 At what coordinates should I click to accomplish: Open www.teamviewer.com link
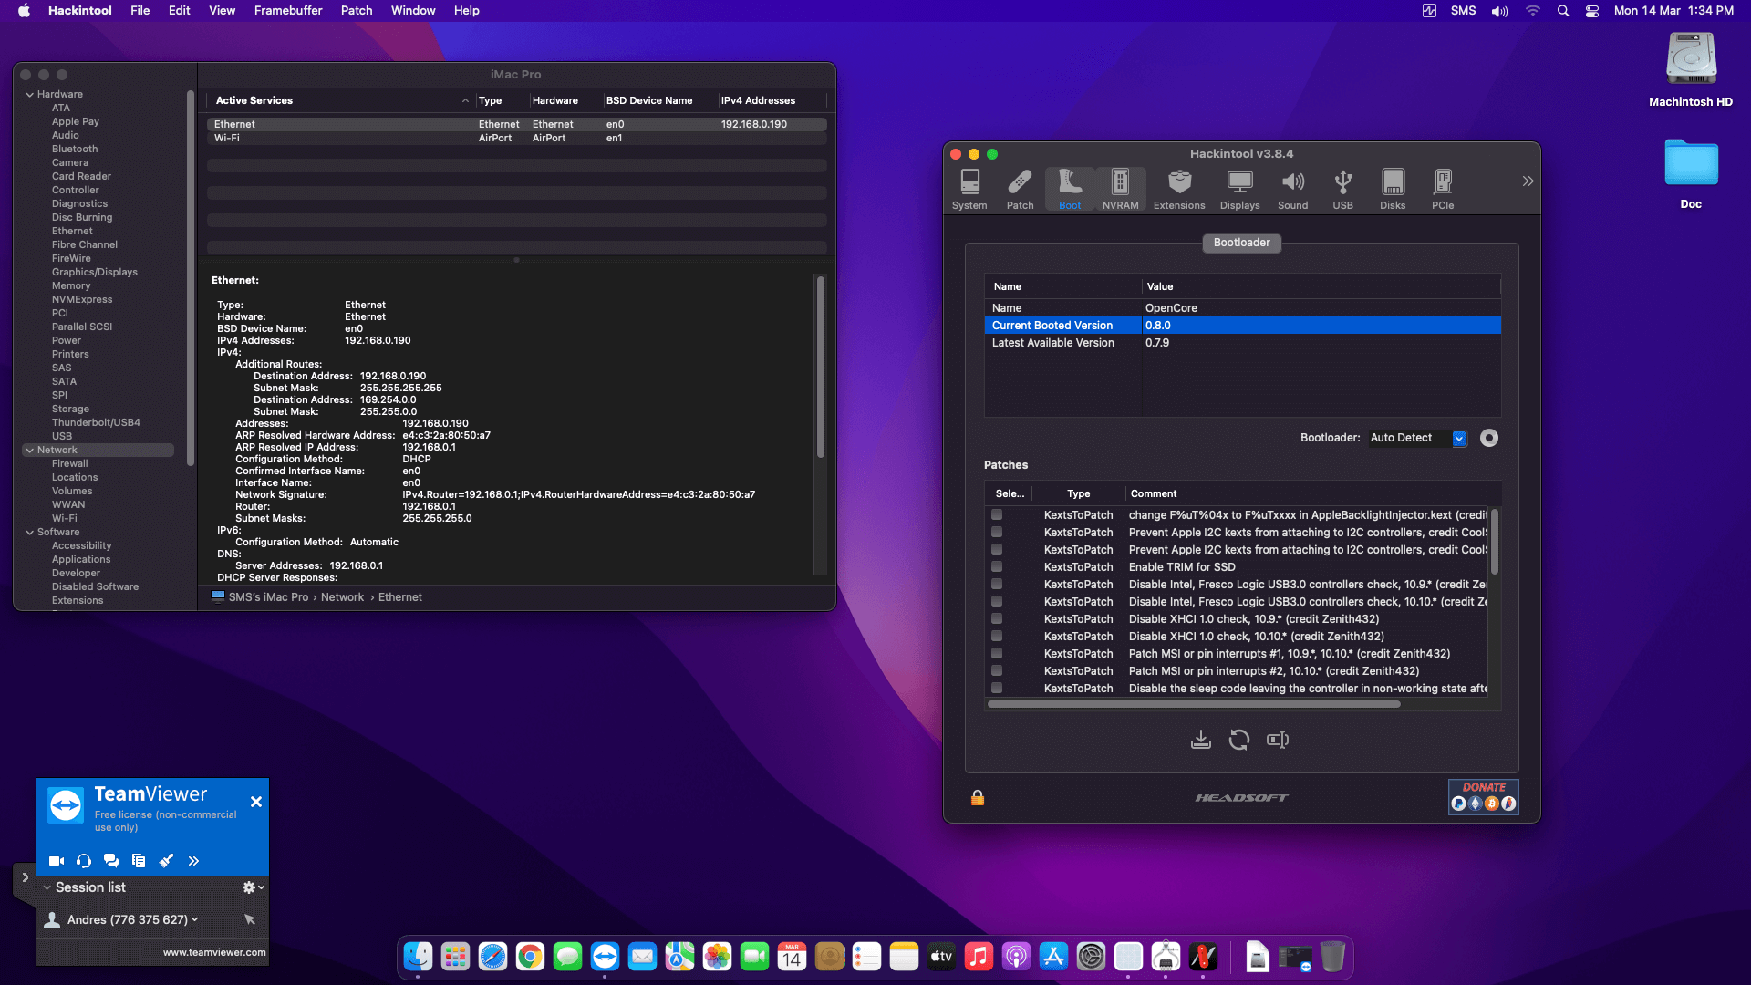[x=214, y=952]
